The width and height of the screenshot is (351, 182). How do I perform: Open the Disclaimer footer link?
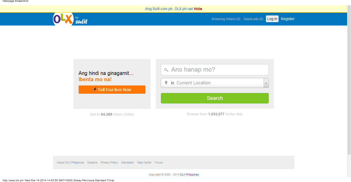click(127, 162)
